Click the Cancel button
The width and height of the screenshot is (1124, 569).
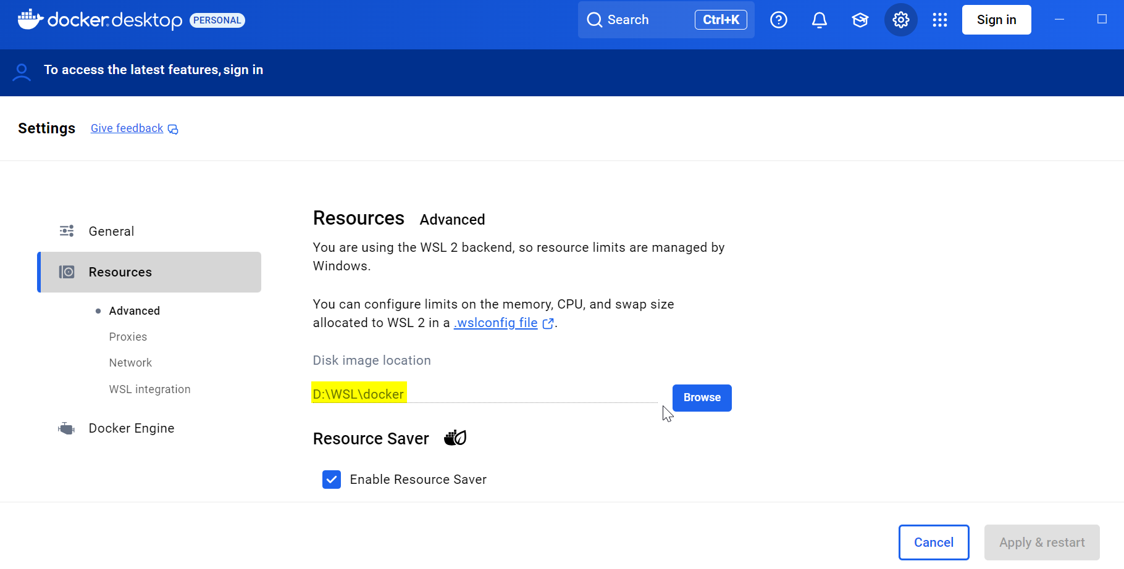934,542
